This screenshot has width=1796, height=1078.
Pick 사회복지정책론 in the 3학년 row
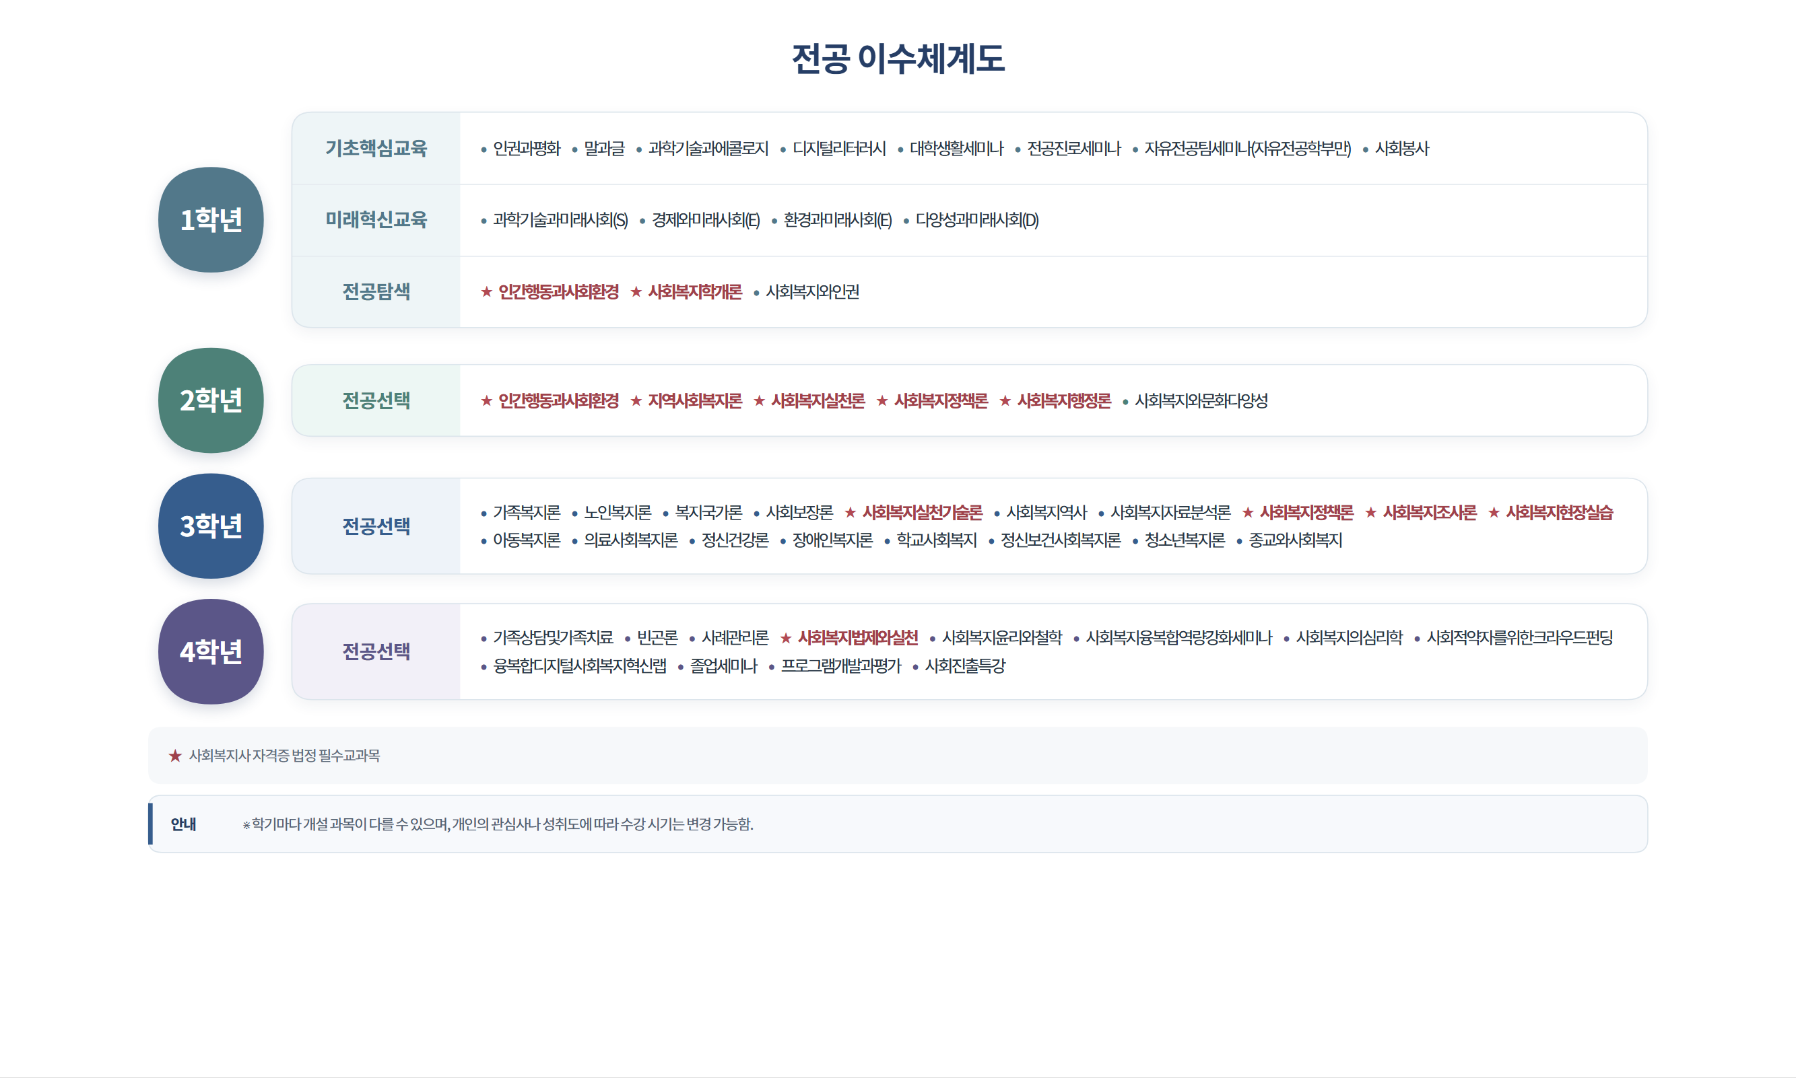tap(1307, 512)
